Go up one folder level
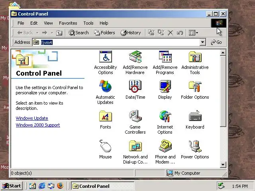The image size is (255, 191). point(59,33)
